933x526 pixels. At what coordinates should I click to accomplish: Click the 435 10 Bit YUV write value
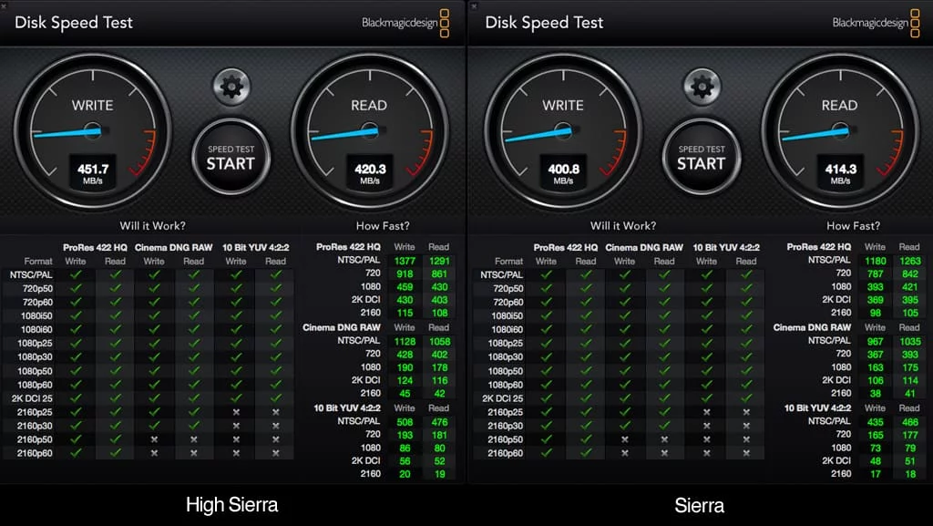(x=876, y=422)
